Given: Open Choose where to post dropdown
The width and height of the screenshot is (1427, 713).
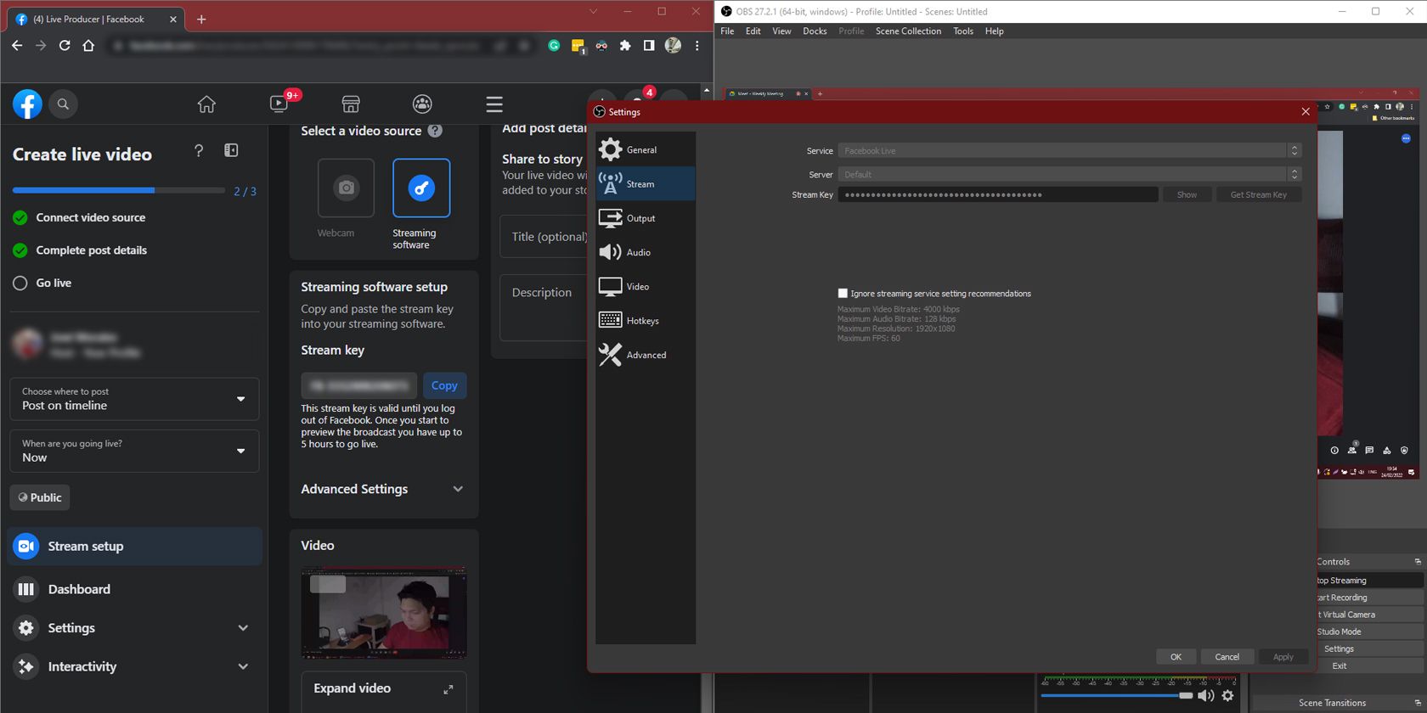Looking at the screenshot, I should (x=134, y=399).
